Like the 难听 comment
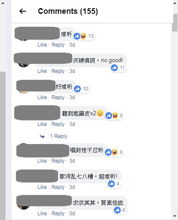The width and height of the screenshot is (178, 220). coord(42,45)
